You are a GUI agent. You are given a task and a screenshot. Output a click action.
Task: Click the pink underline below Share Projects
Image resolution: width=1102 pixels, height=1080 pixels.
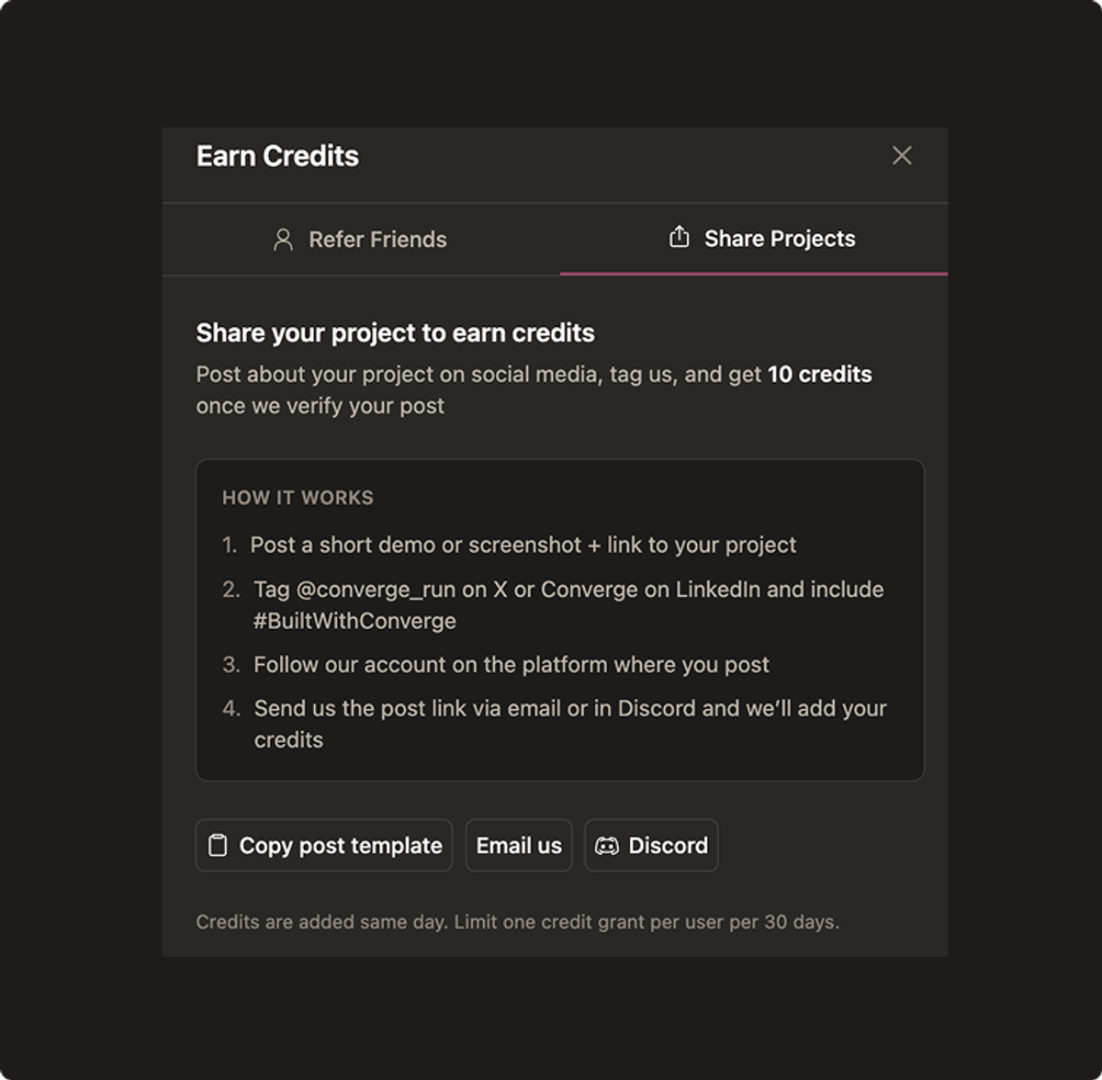click(x=753, y=272)
